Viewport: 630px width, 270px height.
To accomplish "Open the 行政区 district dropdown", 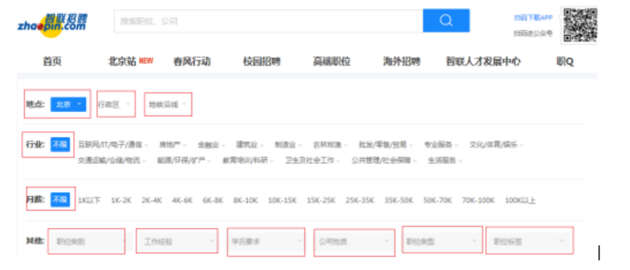I will click(115, 104).
